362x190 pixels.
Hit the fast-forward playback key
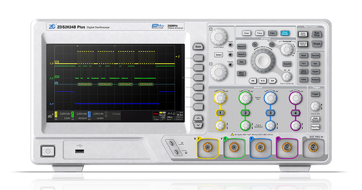click(x=272, y=81)
